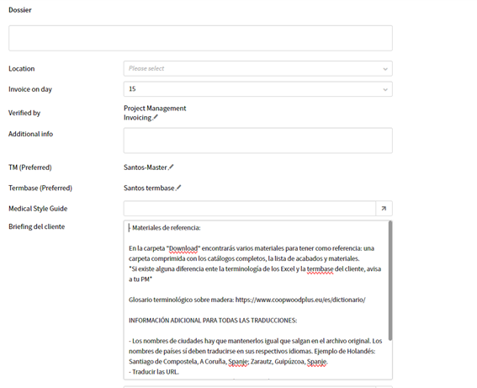Click the briefing textarea scrollbar
Image resolution: width=477 pixels, height=388 pixels.
390,280
